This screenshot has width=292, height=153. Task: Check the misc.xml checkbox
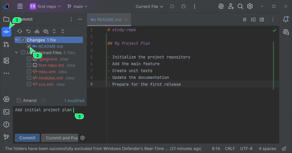tap(29, 72)
